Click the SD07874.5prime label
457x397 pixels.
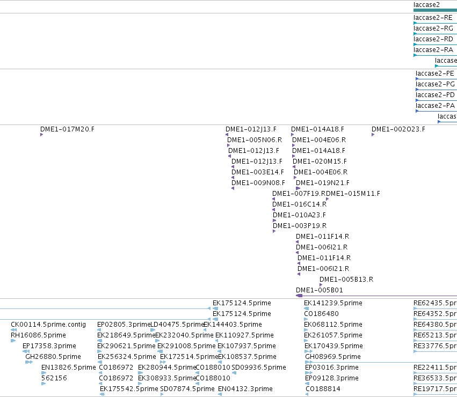pos(187,389)
